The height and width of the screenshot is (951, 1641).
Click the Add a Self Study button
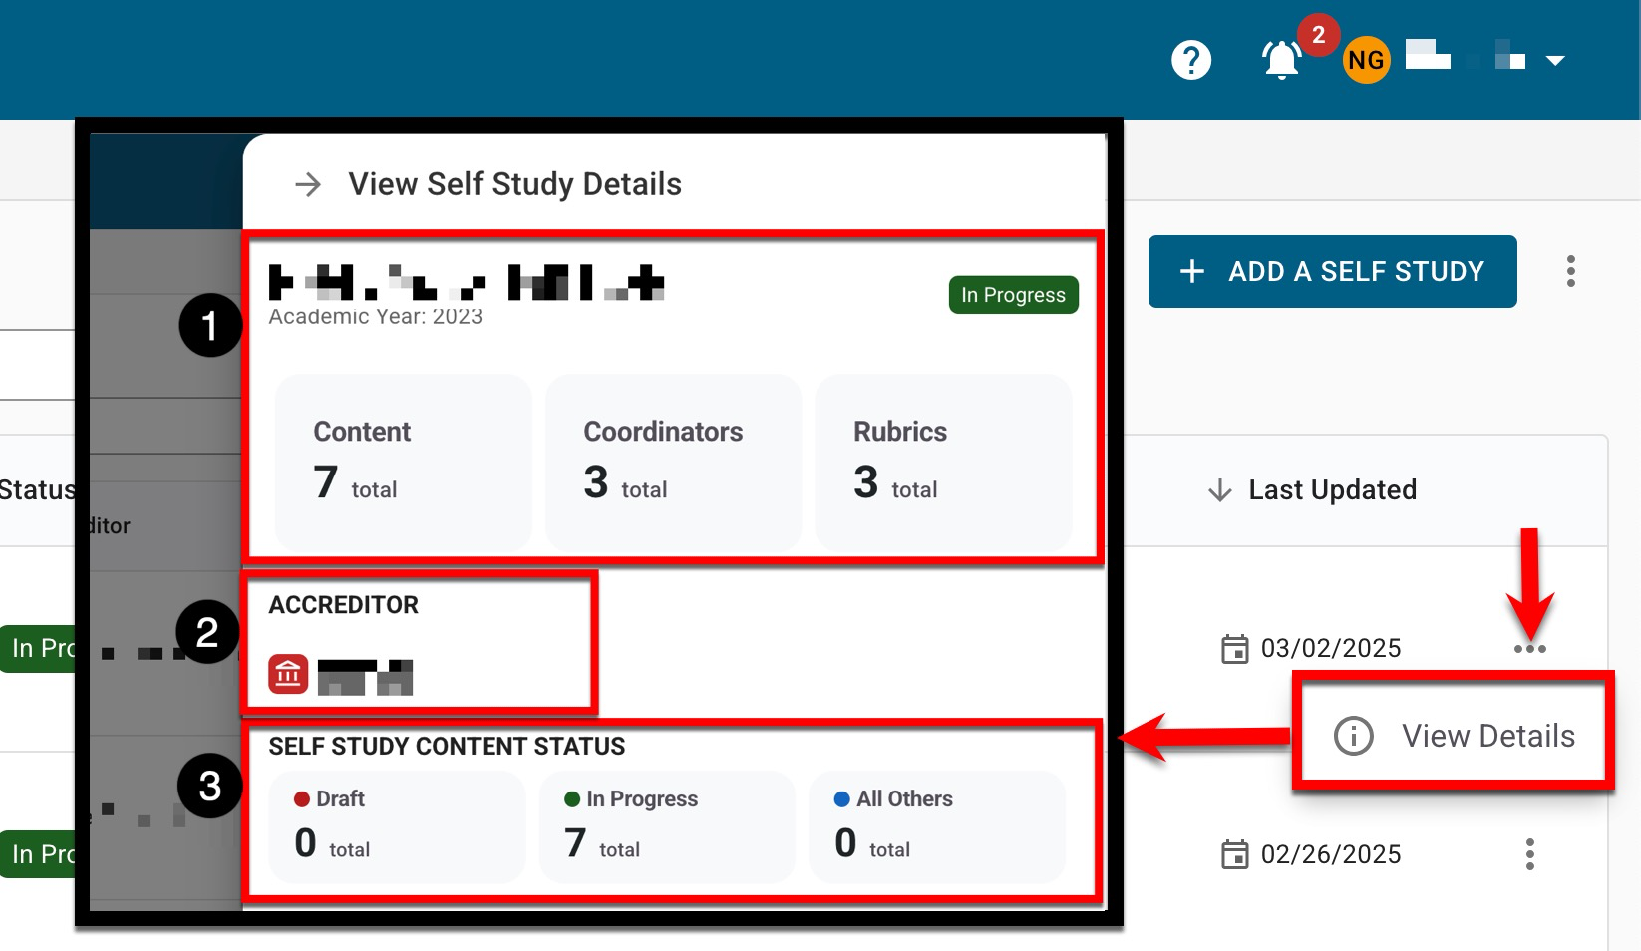(x=1332, y=271)
